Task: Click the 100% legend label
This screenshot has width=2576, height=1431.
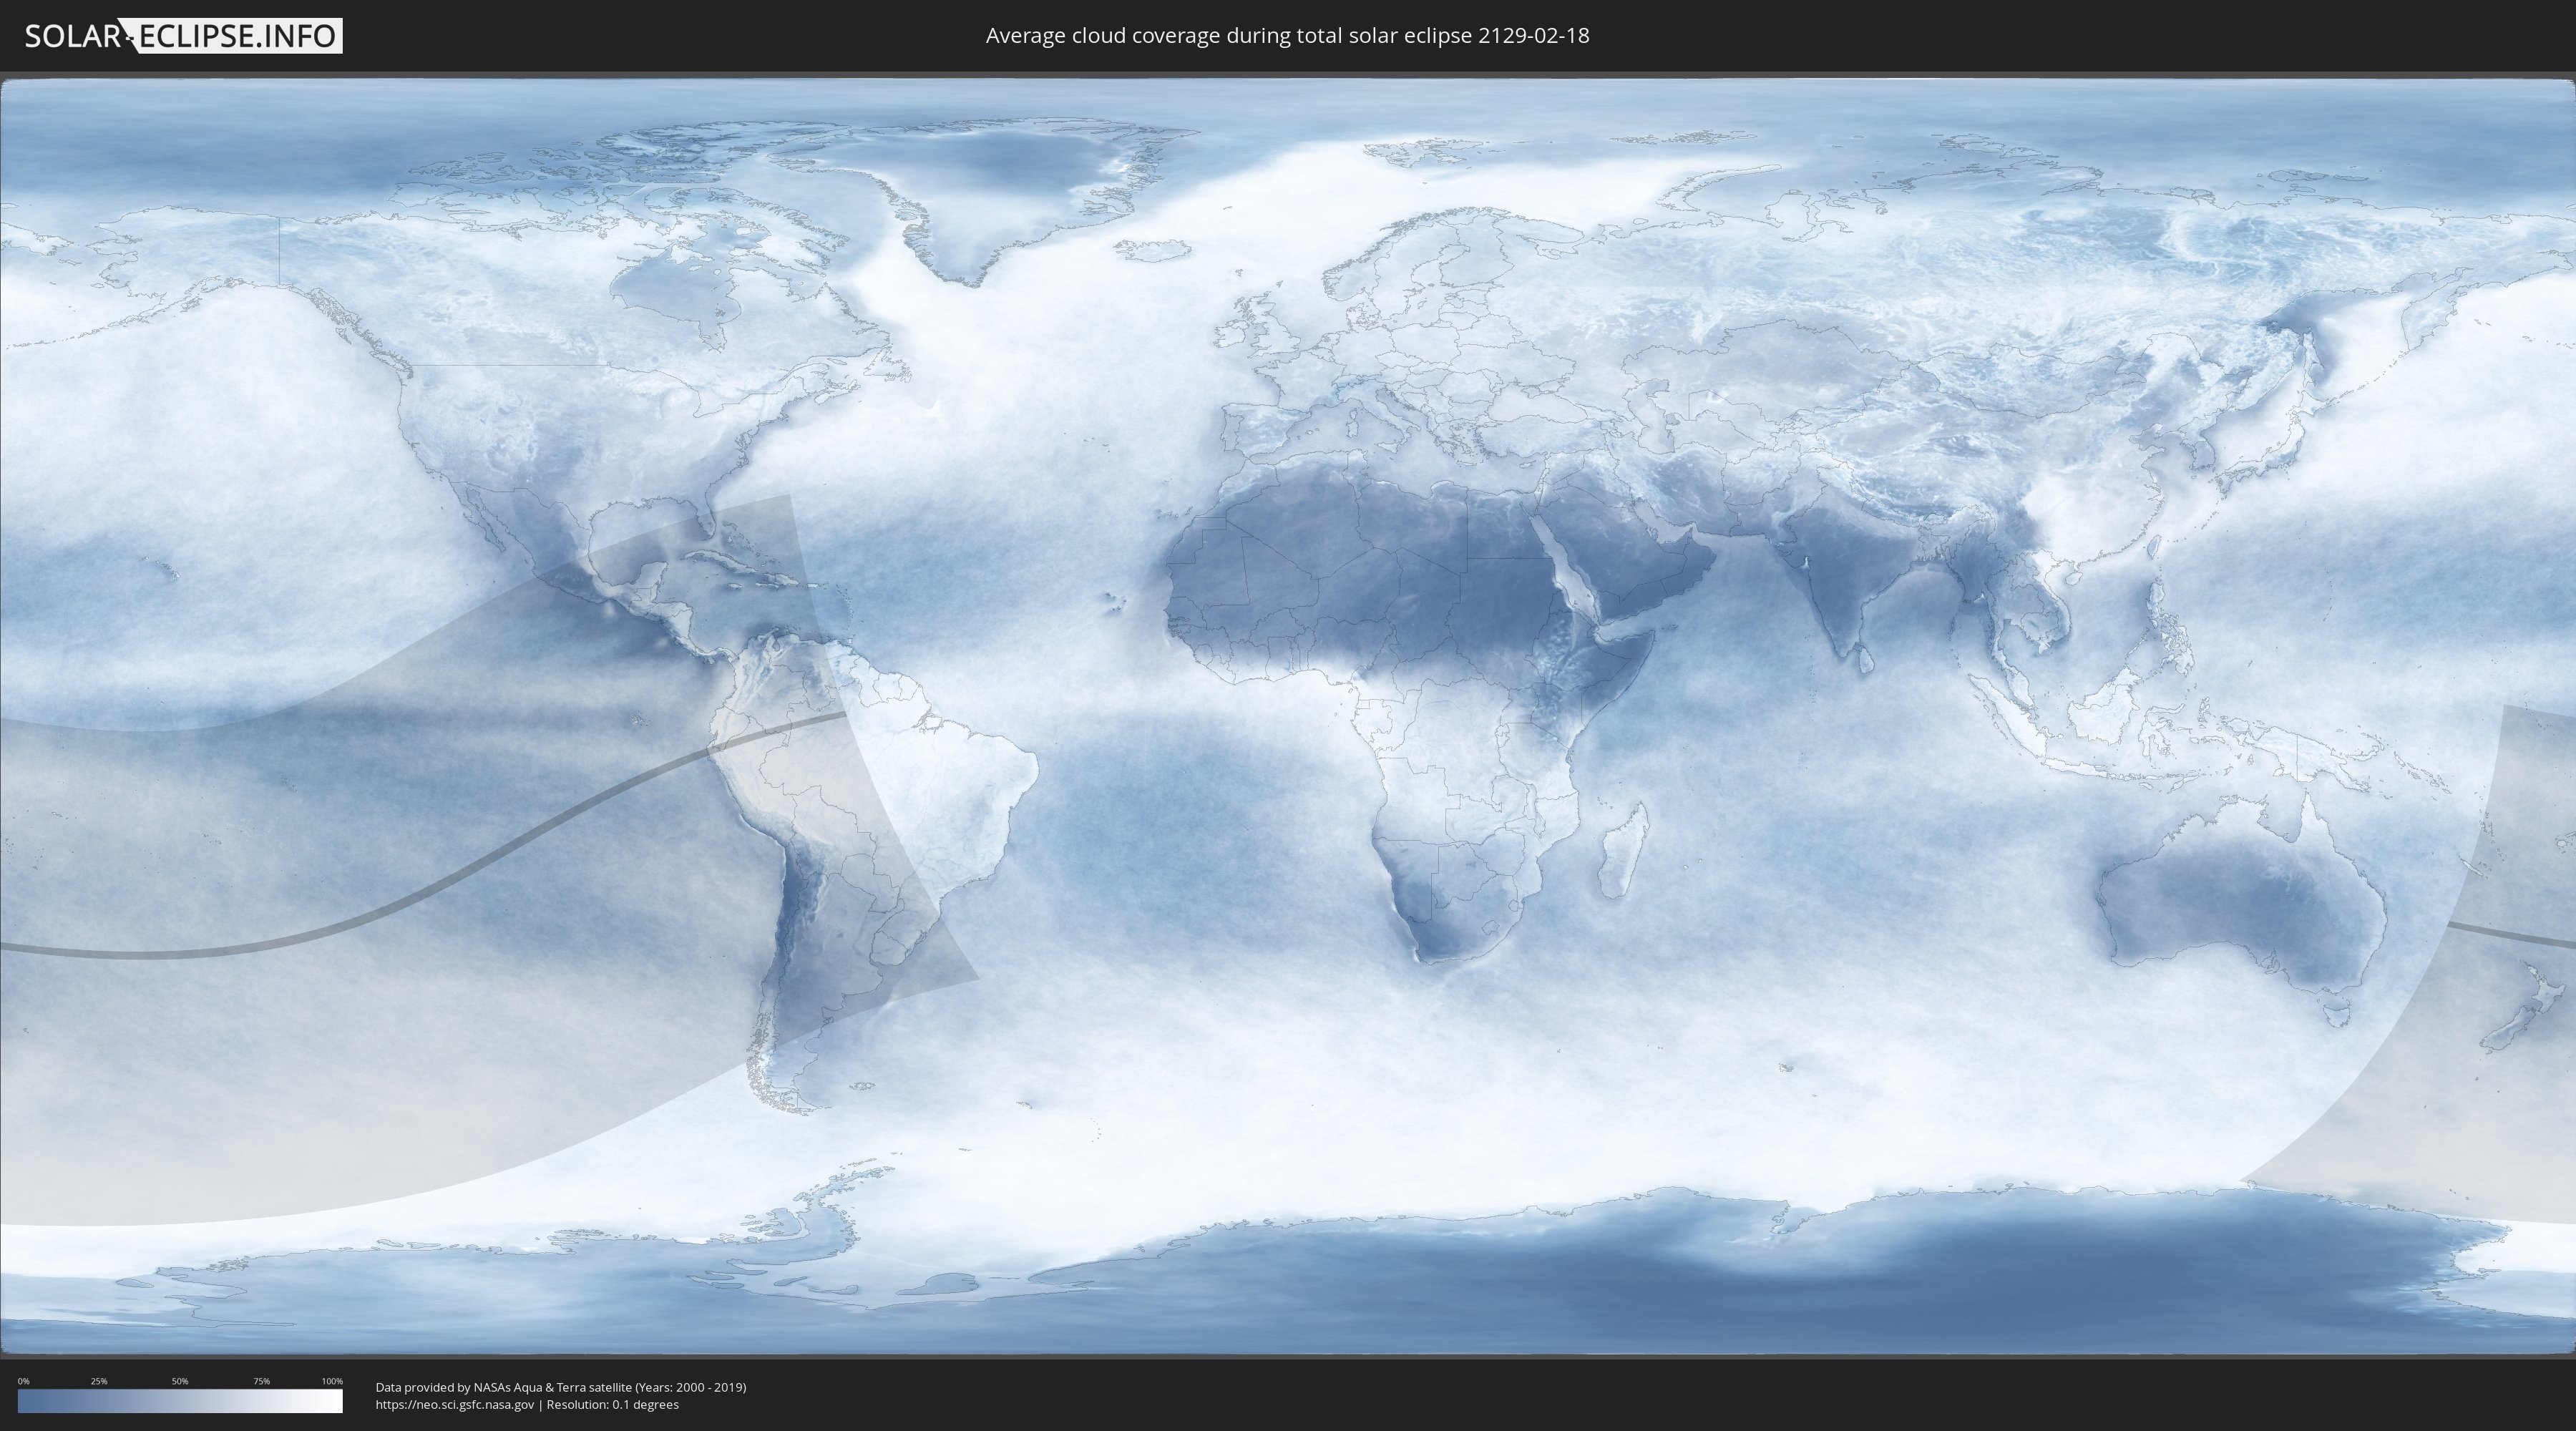Action: [332, 1381]
